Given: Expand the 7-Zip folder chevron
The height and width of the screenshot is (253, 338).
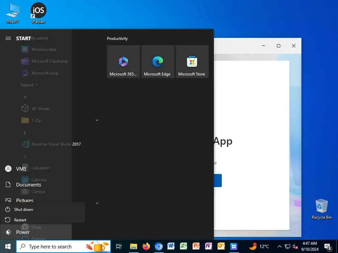Looking at the screenshot, I should pyautogui.click(x=97, y=120).
